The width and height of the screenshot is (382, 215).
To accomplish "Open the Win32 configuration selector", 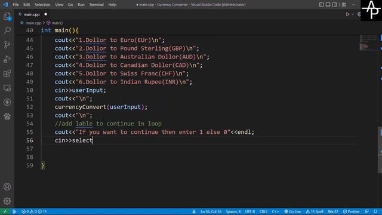I will coord(333,211).
